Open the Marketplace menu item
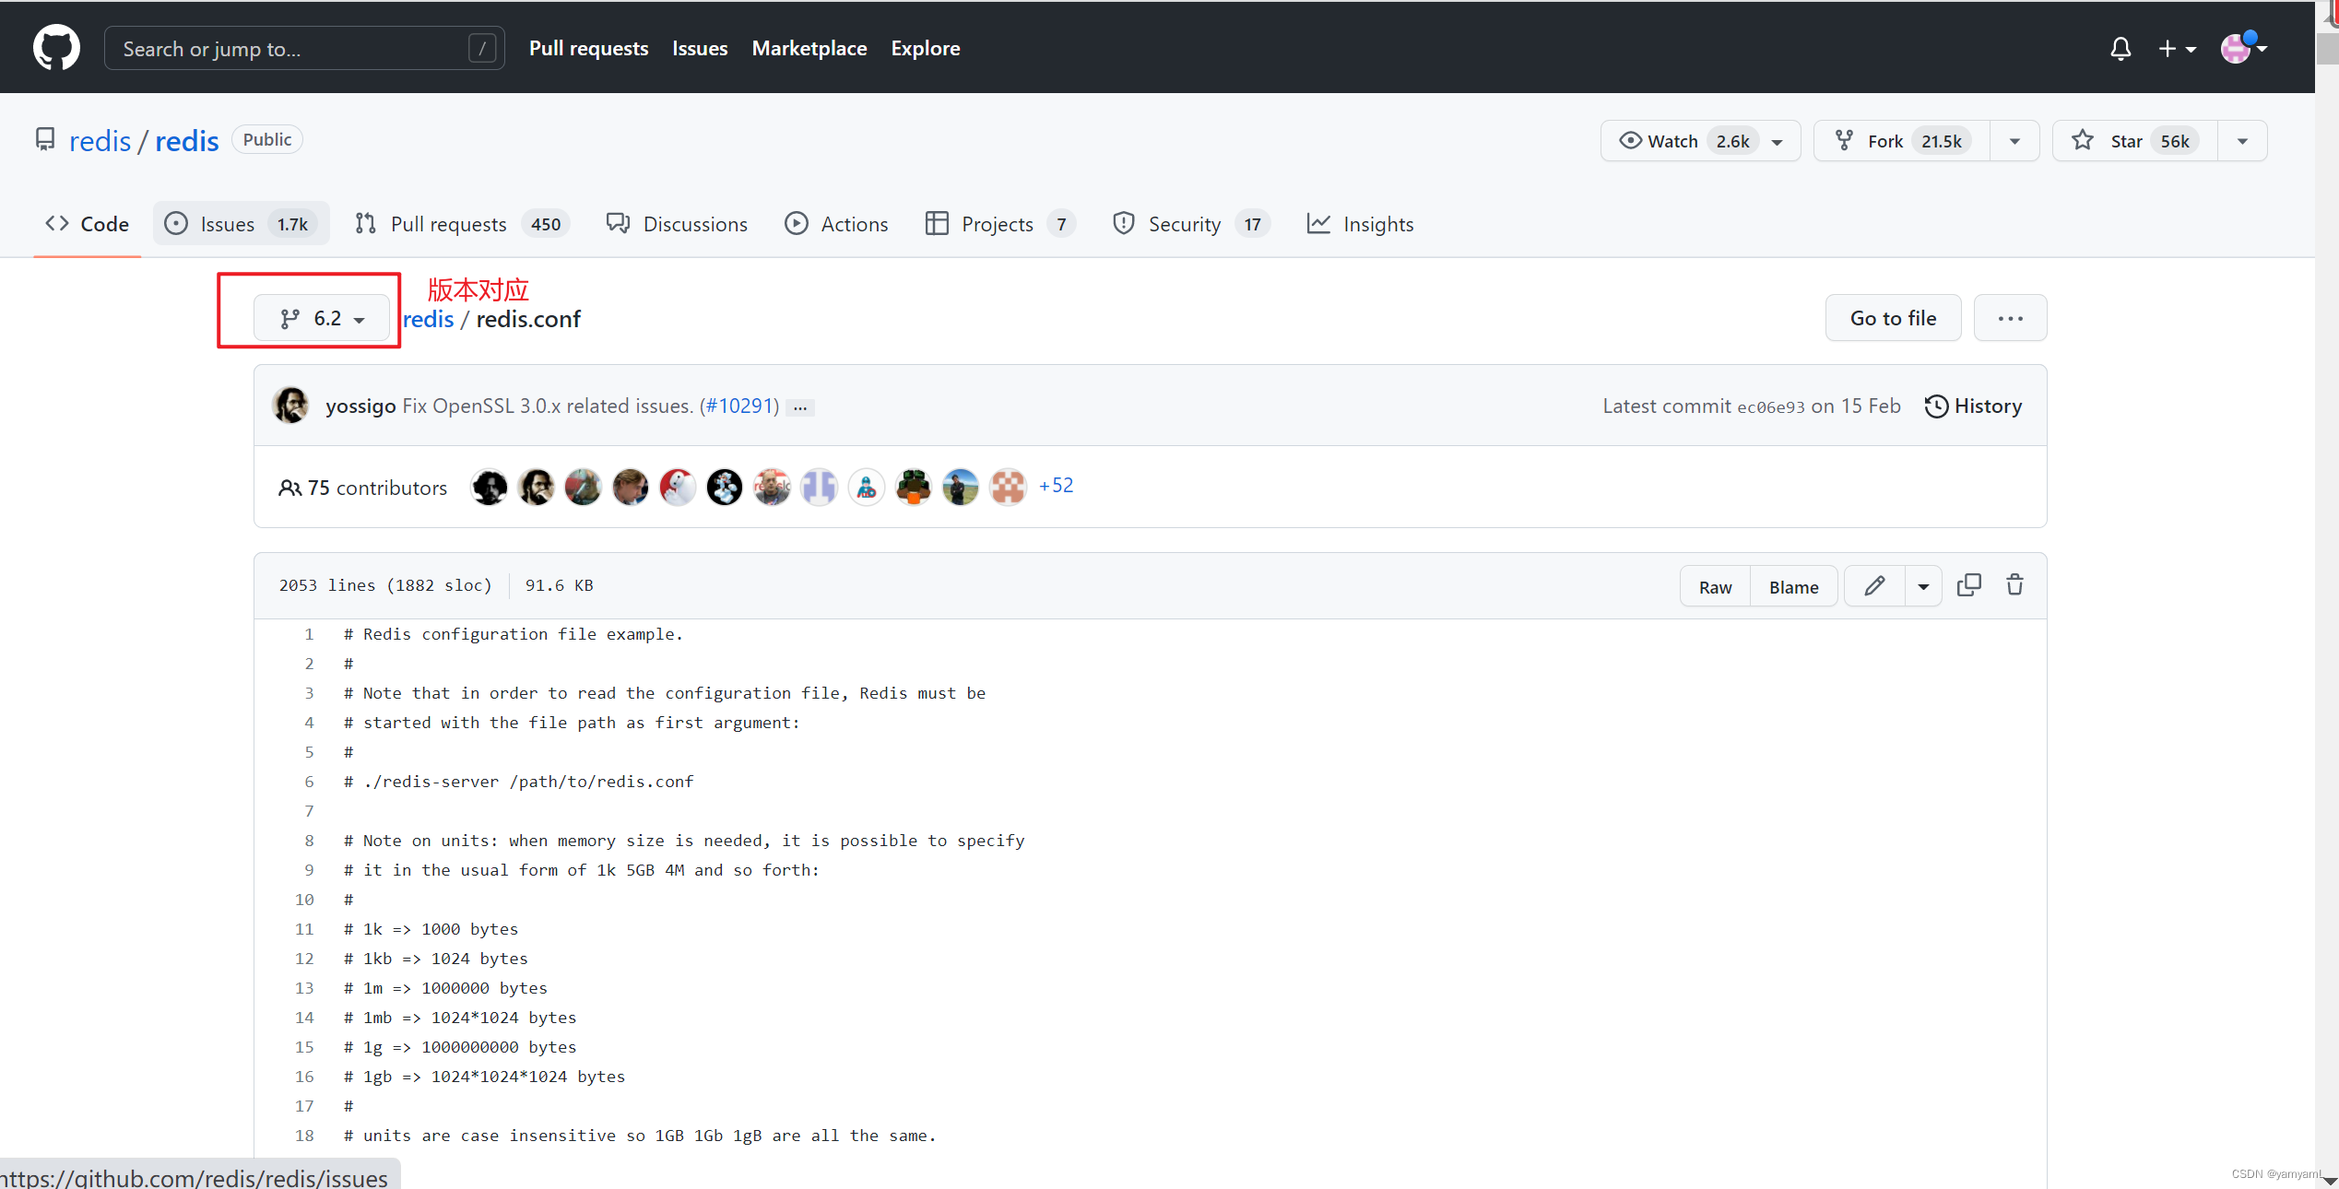 [809, 48]
